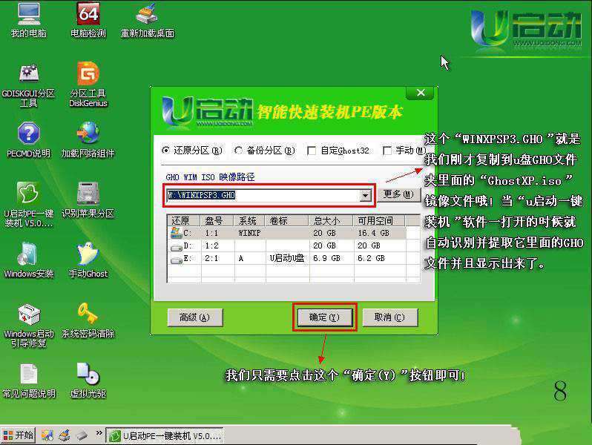This screenshot has width=592, height=445.
Task: Open the GDISKGUI 分区工具 icon
Action: tap(29, 75)
